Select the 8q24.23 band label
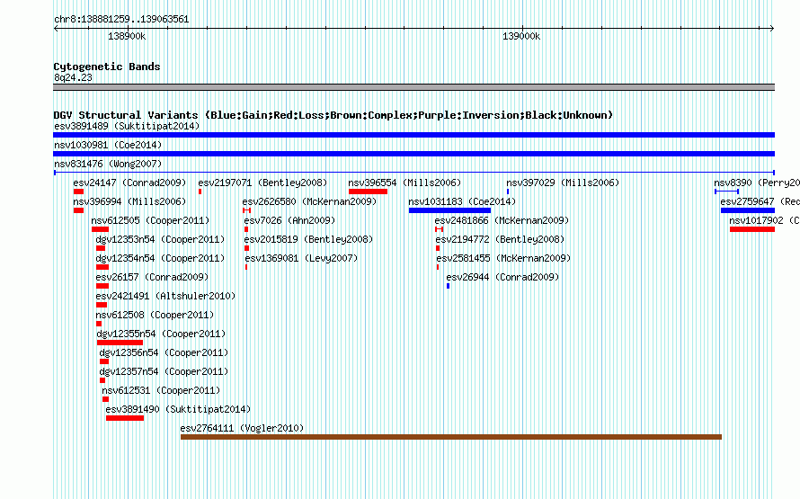 [x=73, y=77]
